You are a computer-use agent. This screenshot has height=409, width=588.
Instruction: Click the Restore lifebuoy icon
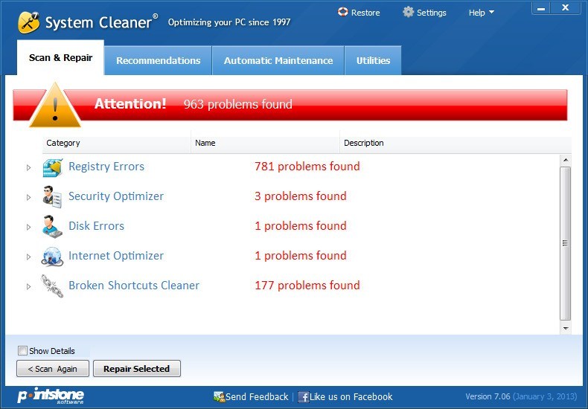click(342, 12)
